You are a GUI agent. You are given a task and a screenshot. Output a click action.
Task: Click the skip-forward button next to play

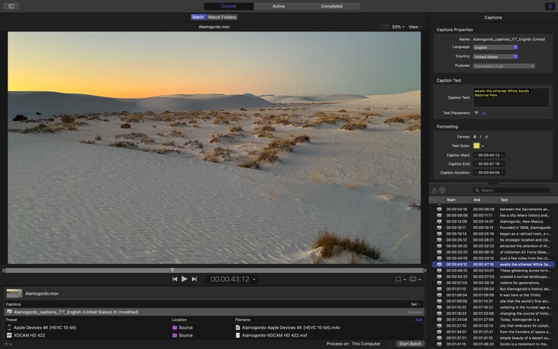pyautogui.click(x=194, y=279)
